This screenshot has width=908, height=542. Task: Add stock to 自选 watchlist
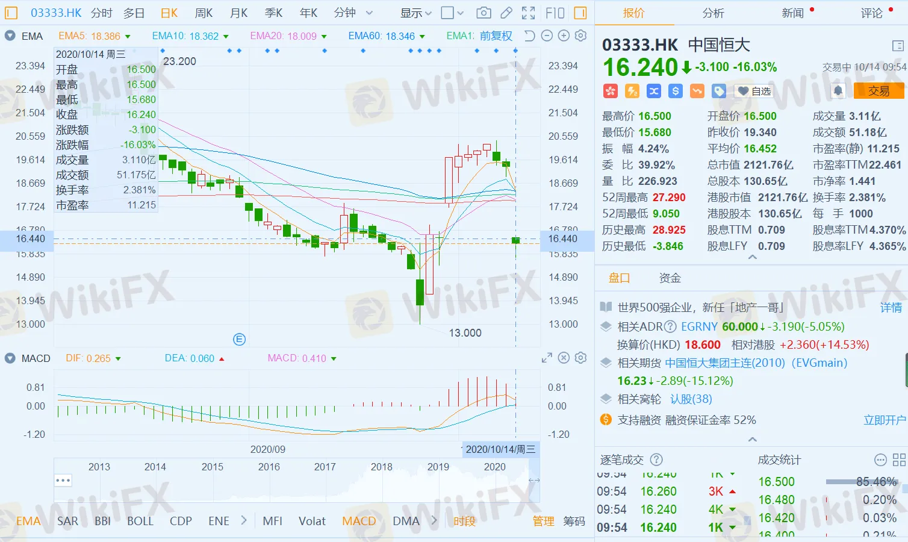754,91
